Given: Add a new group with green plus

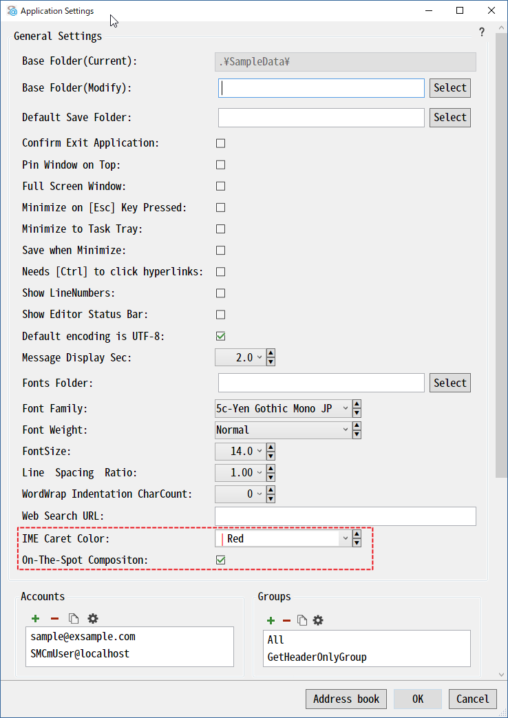Looking at the screenshot, I should 271,621.
